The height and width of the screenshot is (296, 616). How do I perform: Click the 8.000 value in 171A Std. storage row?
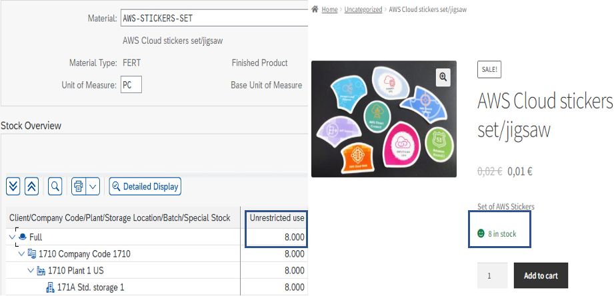coord(294,287)
